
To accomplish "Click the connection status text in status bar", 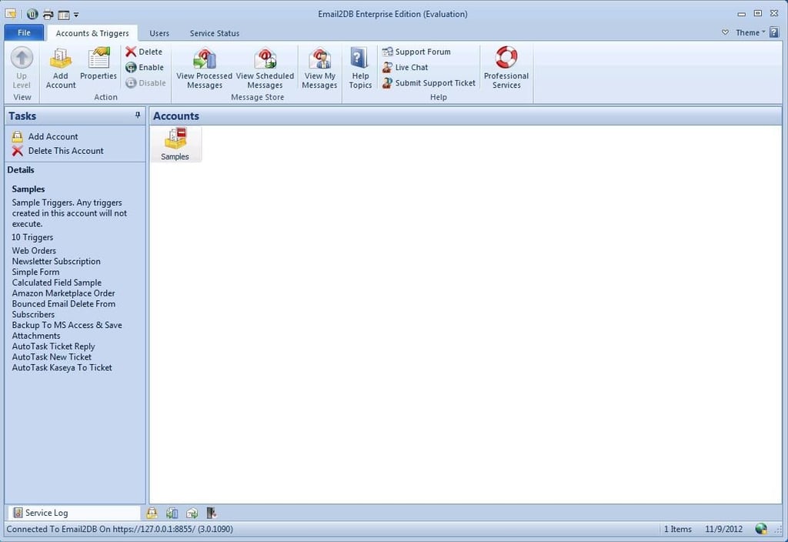I will tap(119, 529).
